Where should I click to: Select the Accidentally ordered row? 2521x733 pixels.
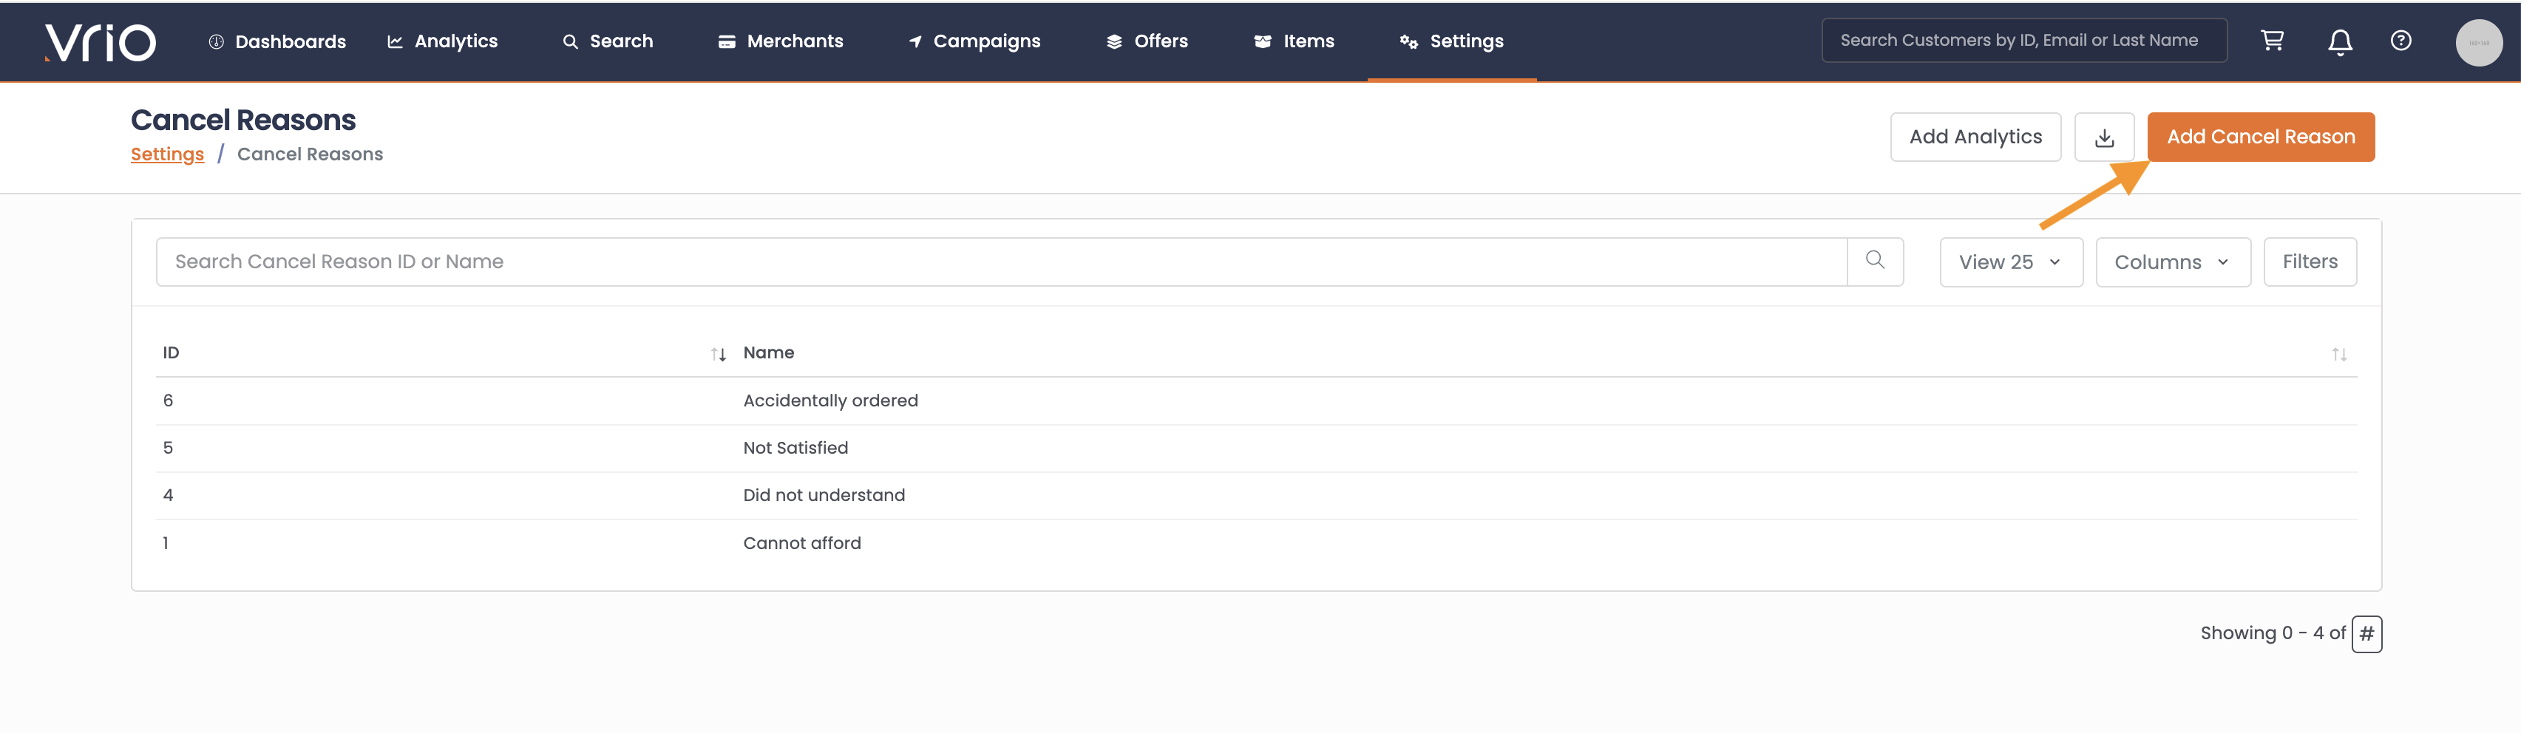[1257, 400]
